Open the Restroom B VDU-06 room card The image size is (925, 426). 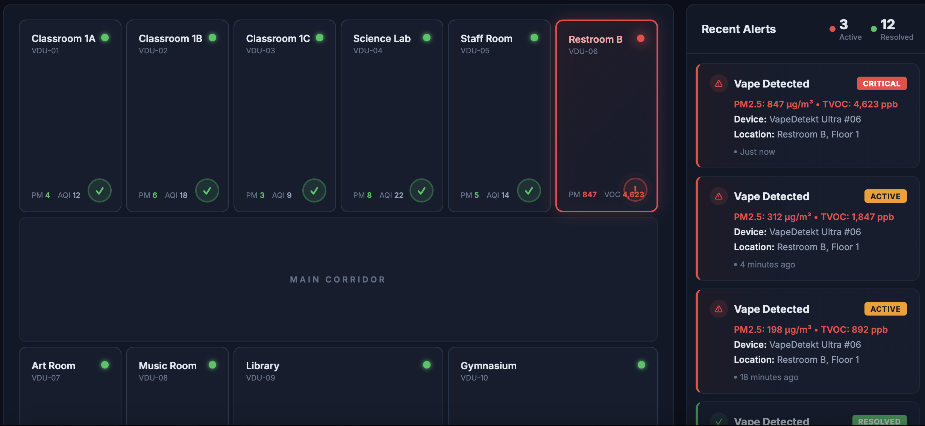point(607,113)
